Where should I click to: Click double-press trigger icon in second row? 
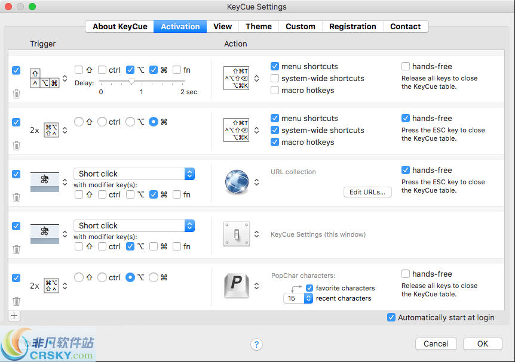51,130
